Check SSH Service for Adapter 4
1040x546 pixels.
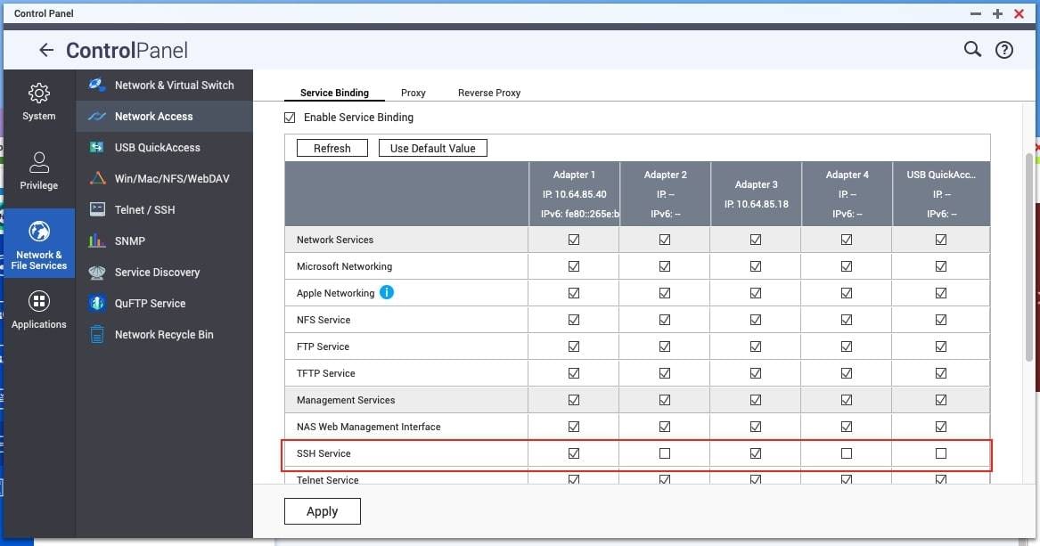tap(847, 453)
